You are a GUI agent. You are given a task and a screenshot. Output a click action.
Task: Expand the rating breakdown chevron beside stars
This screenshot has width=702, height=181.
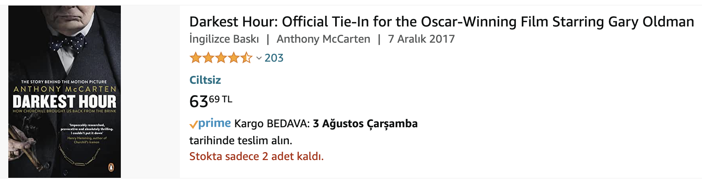coord(259,58)
